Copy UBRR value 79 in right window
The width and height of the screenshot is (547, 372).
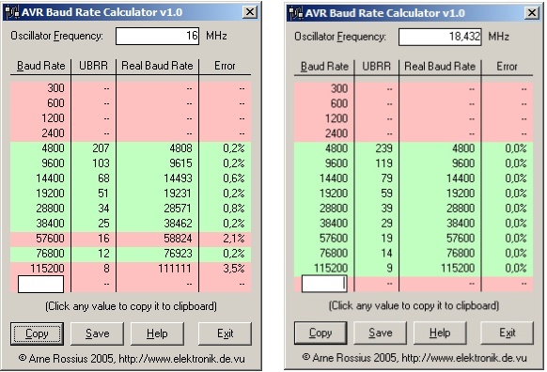pos(386,178)
